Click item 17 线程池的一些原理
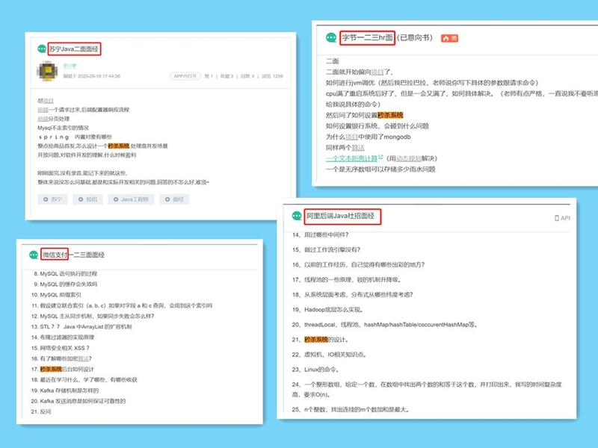Screen dimensions: 598x448 coord(347,279)
